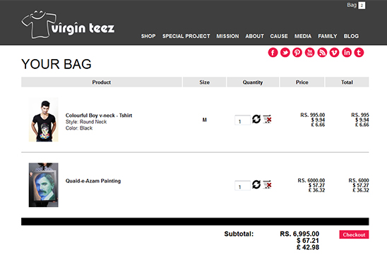Remove Colourful Boy v-neck Tshirt from cart

(x=267, y=119)
